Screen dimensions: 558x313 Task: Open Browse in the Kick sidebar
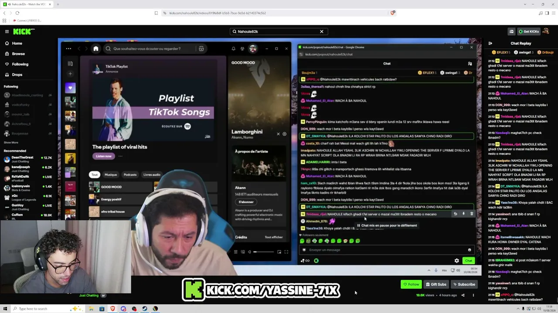pyautogui.click(x=18, y=54)
